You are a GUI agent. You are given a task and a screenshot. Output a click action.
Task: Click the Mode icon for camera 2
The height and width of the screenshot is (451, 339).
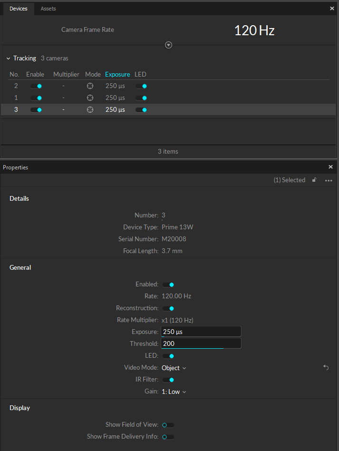tap(90, 86)
